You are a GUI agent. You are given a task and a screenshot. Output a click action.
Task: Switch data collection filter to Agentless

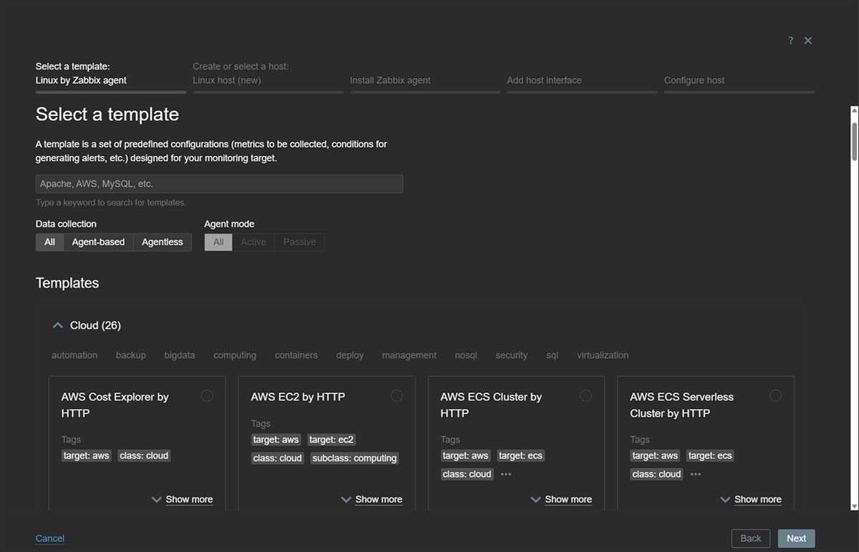pyautogui.click(x=162, y=242)
